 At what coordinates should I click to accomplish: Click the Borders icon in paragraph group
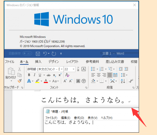(x=102, y=81)
